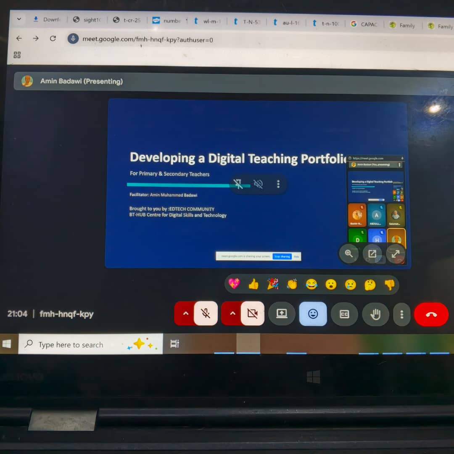Click the teal playback progress bar on the slide
454x454 pixels.
[177, 184]
